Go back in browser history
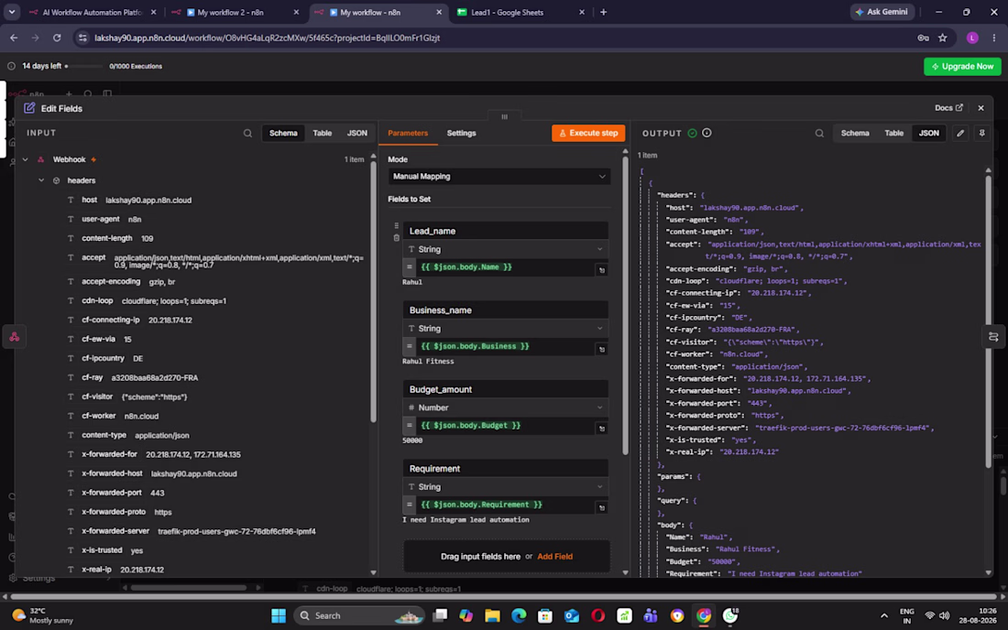Screen dimensions: 1008x630 click(x=14, y=38)
